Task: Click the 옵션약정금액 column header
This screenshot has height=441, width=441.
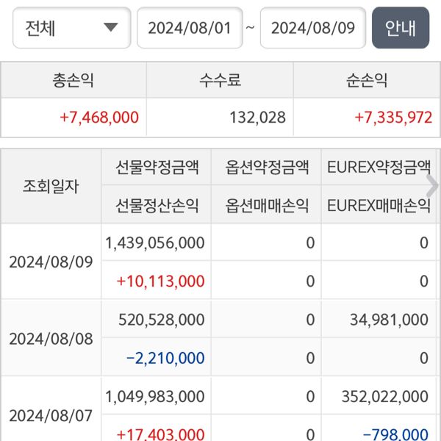Action: 267,167
